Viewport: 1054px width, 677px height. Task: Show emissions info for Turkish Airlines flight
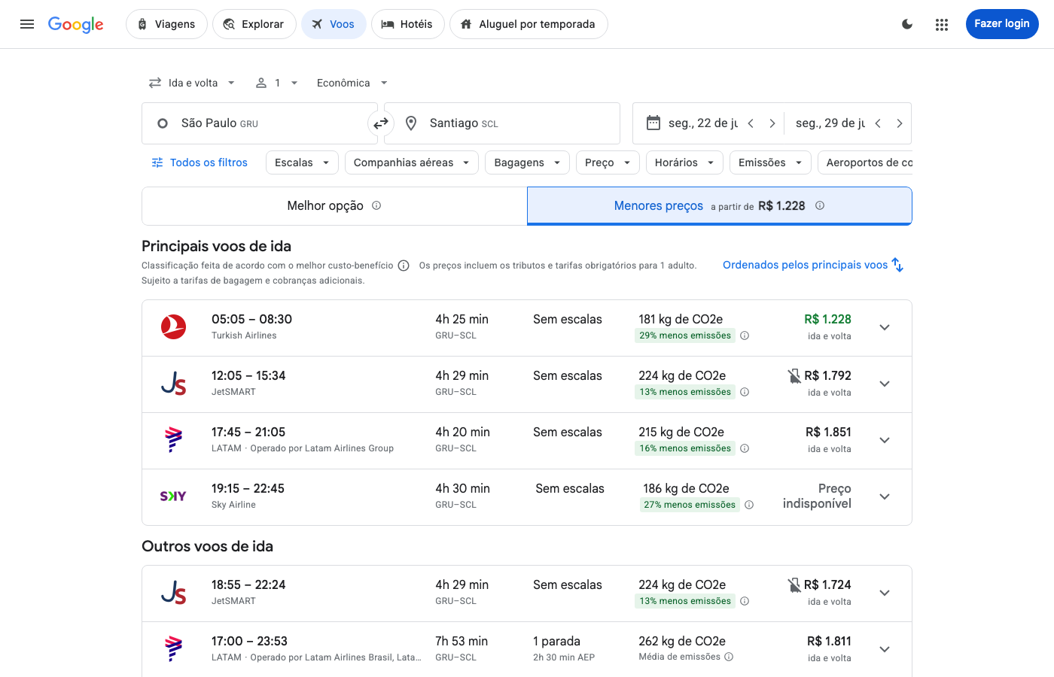745,335
